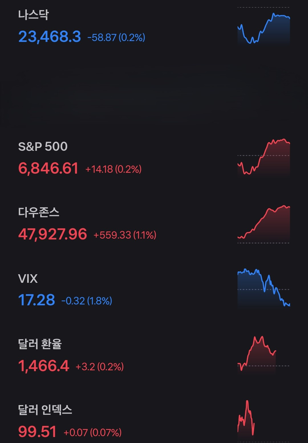Screen dimensions: 308x443
Task: Select the 다우존스 change +559.33 (1.1%)
Action: pos(125,235)
